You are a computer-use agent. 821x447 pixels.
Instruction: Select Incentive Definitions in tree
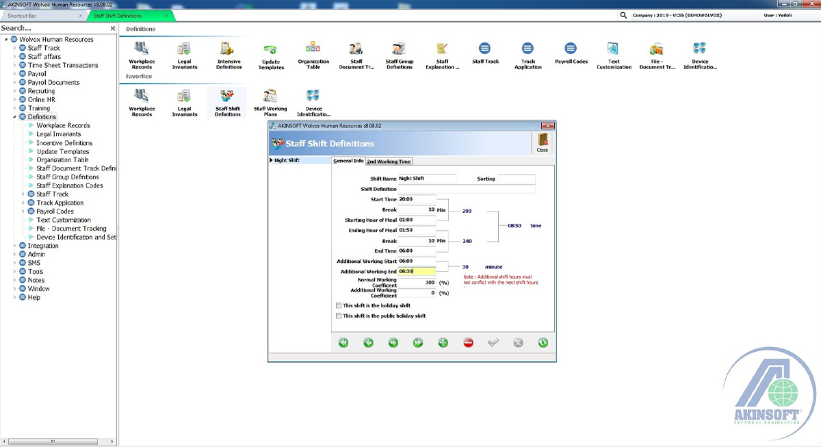coord(64,143)
